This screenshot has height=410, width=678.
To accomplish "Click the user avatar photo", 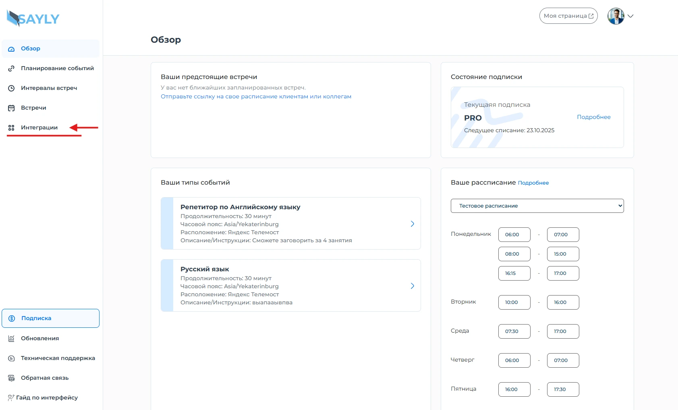I will [616, 16].
